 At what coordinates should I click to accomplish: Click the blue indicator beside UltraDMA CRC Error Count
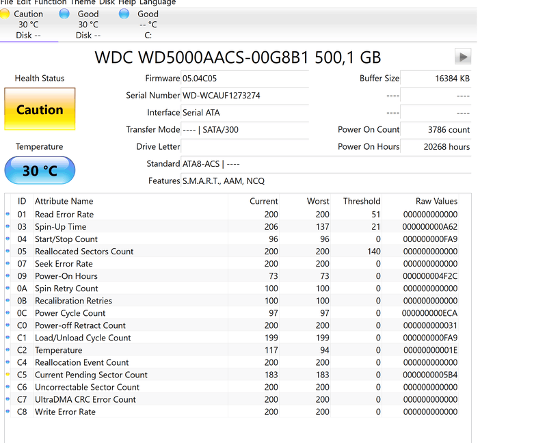click(8, 399)
